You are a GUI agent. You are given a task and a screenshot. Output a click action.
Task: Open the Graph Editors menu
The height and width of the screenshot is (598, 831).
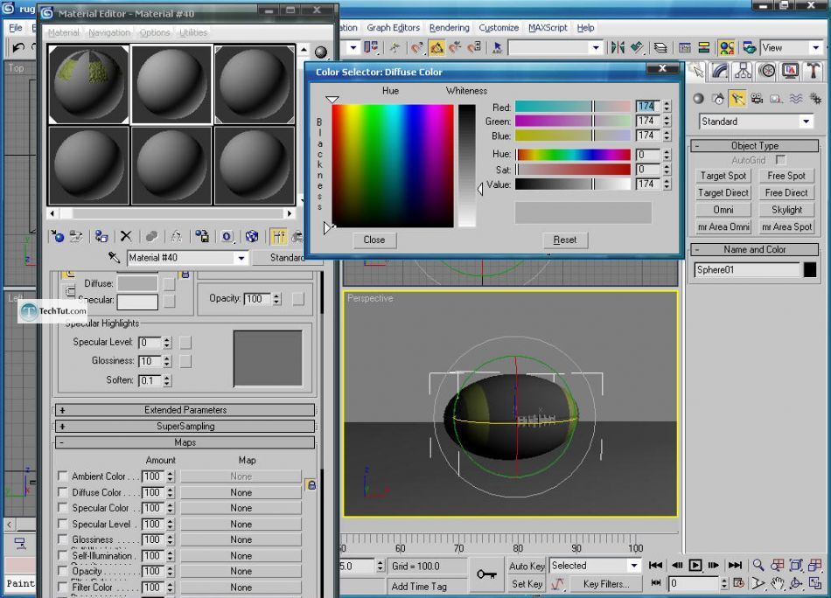[393, 28]
